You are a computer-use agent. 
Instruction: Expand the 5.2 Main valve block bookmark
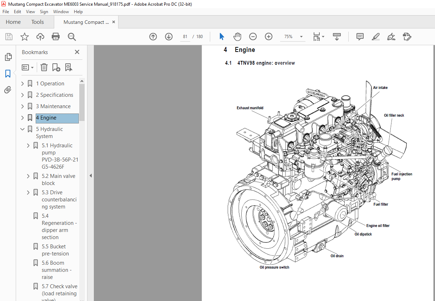pyautogui.click(x=28, y=176)
